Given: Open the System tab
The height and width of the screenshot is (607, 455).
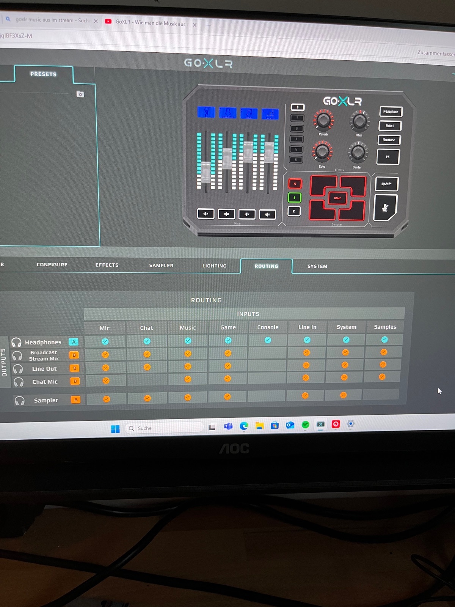Looking at the screenshot, I should click(x=317, y=266).
